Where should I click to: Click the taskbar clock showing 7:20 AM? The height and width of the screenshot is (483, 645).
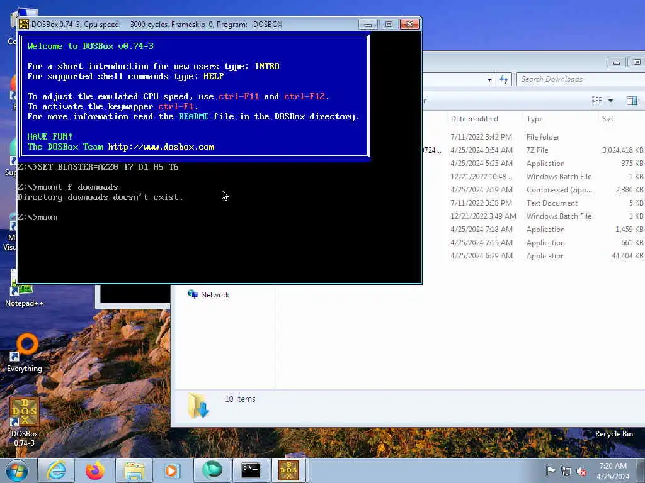click(613, 470)
